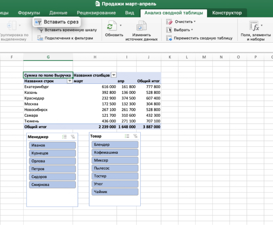Screen dimensions: 273x225
Task: Click the Сумма по полю Выручка cell
Action: click(x=48, y=75)
